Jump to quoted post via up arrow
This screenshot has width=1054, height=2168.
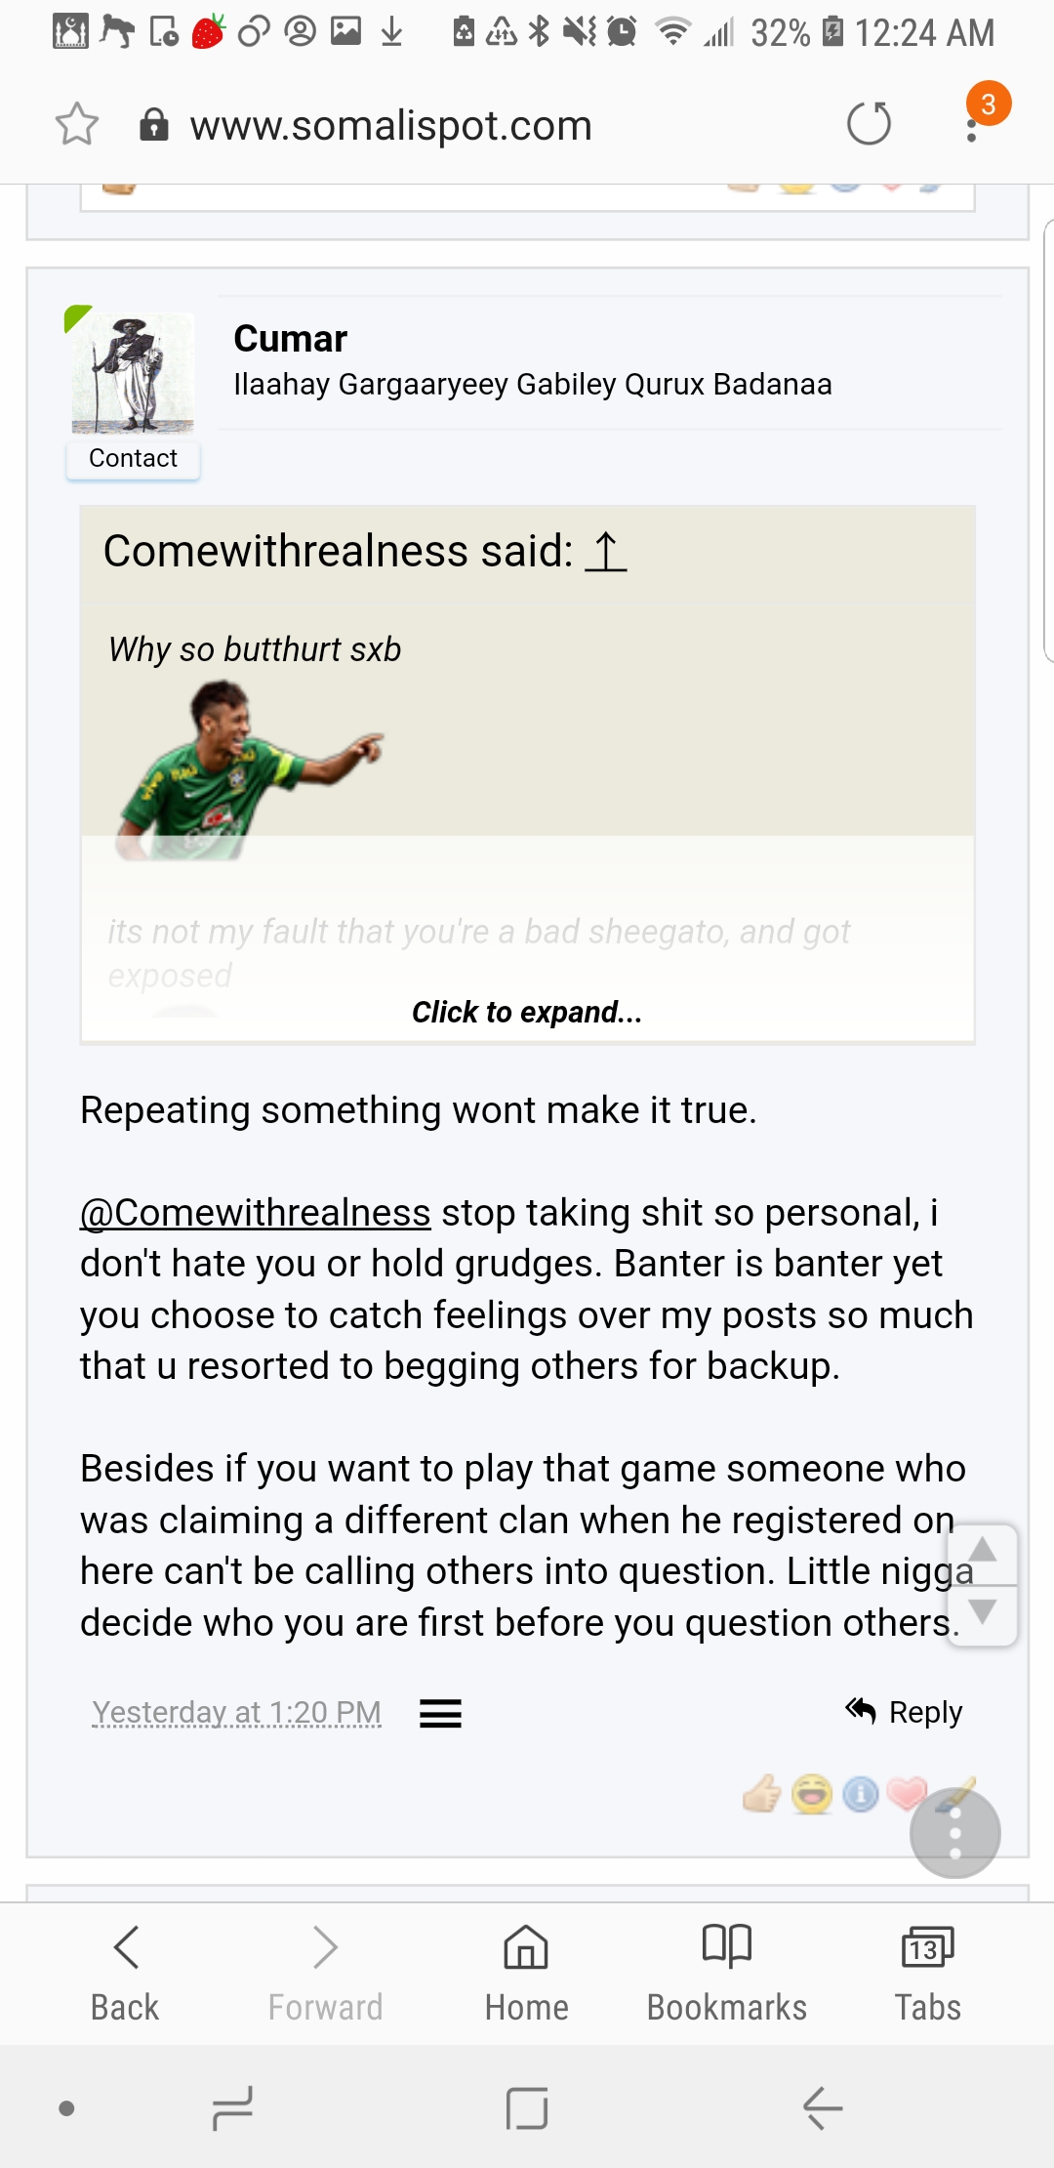coord(606,552)
